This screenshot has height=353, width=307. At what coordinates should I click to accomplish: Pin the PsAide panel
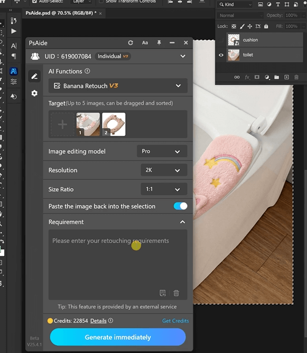click(x=159, y=43)
